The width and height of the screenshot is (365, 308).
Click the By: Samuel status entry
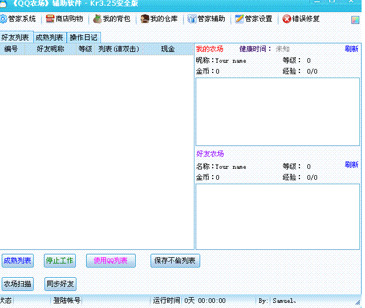pos(277,301)
